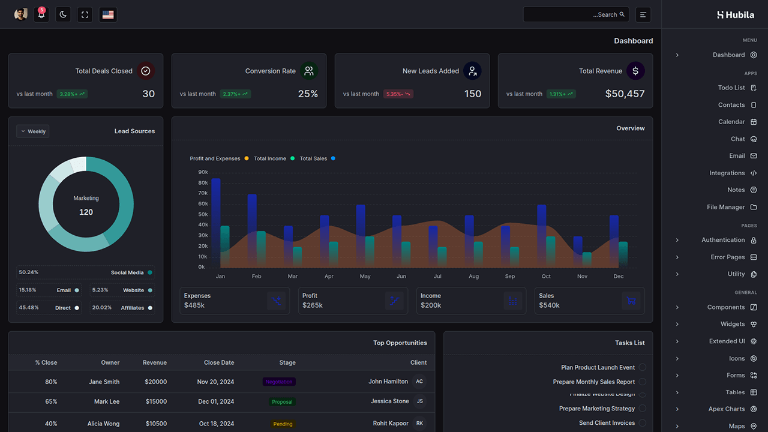Toggle dark mode moon icon
The image size is (768, 432).
[64, 14]
